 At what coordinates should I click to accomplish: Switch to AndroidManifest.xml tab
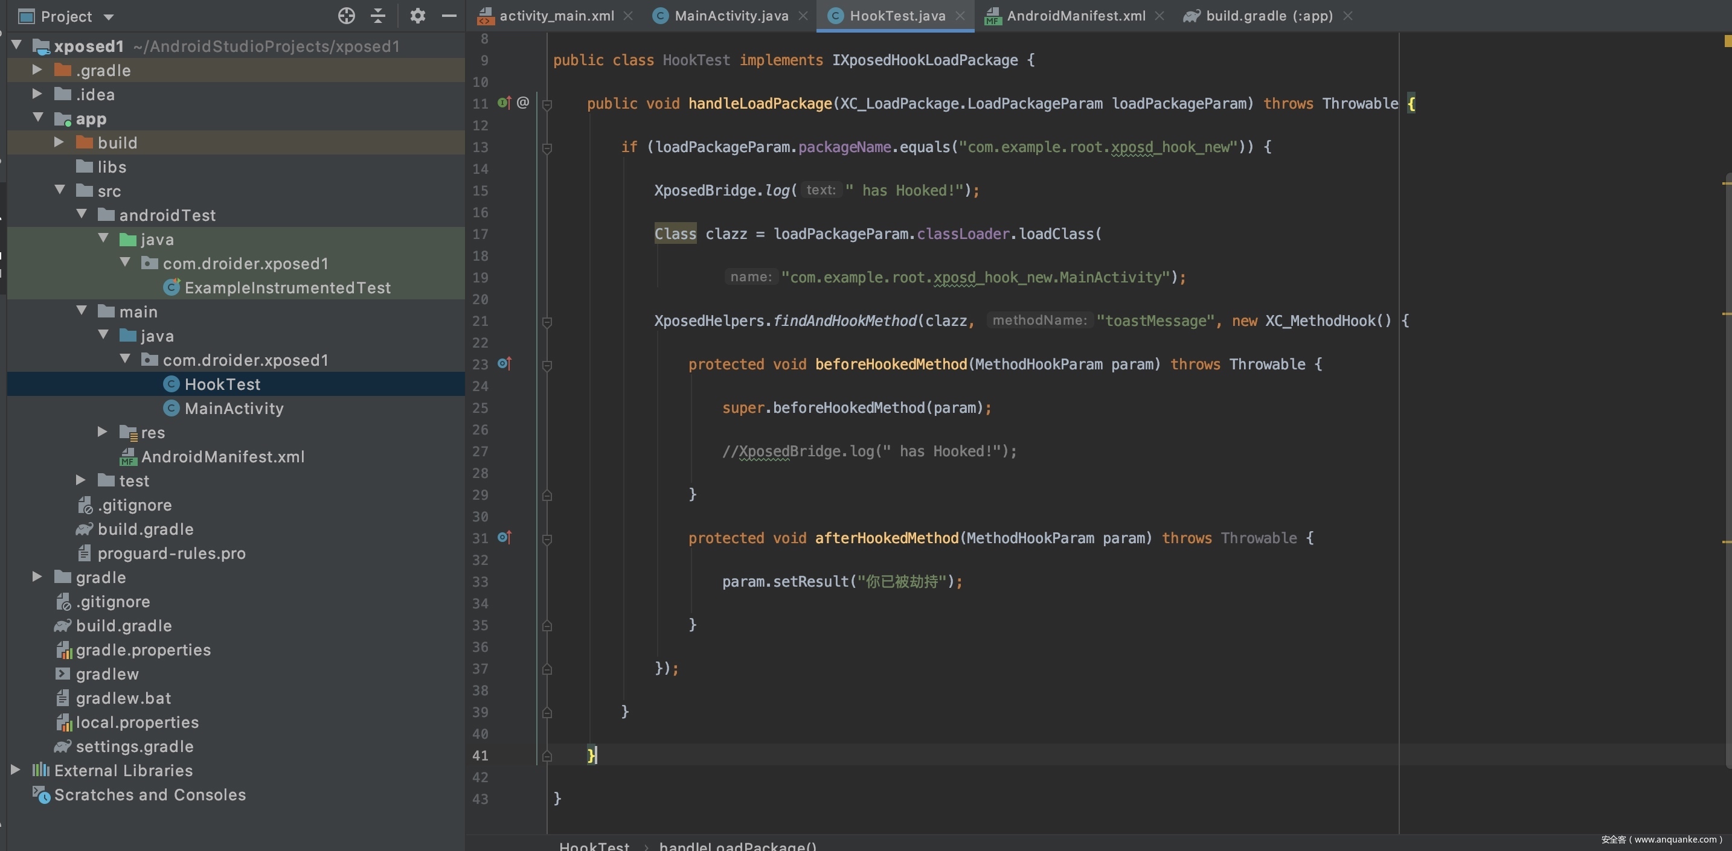(x=1075, y=16)
